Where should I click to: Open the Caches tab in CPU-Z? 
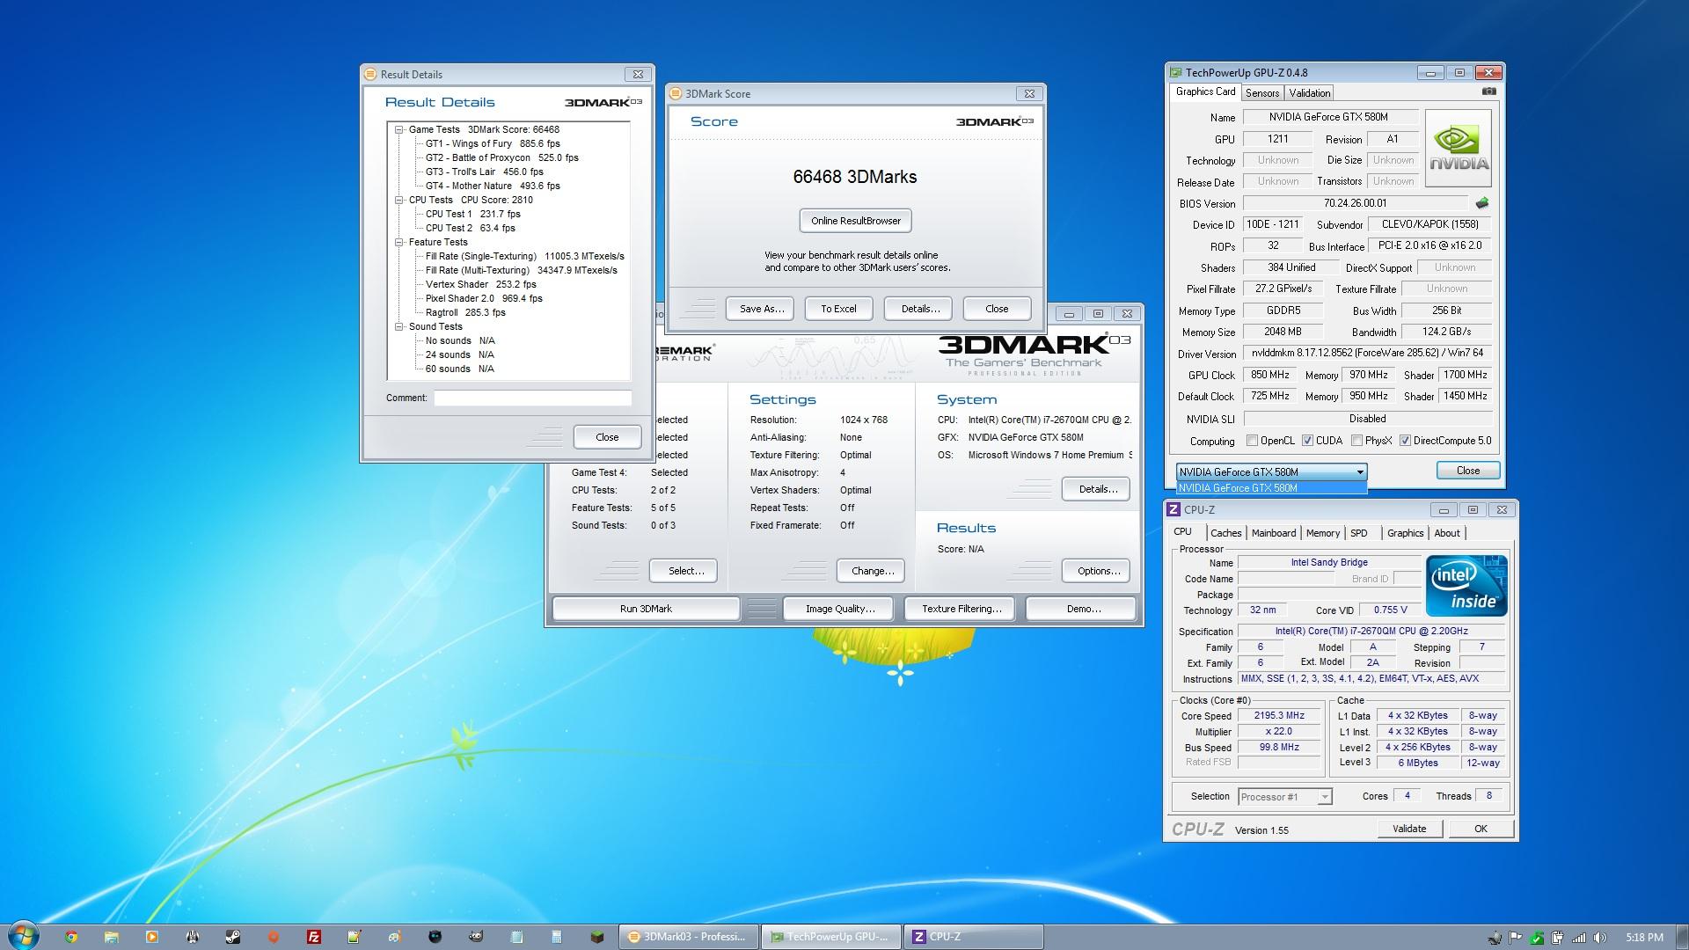1225,533
